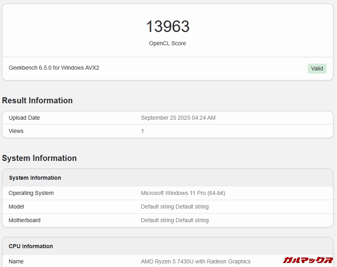The height and width of the screenshot is (267, 337).
Task: Click the Upload Date label
Action: click(x=24, y=118)
